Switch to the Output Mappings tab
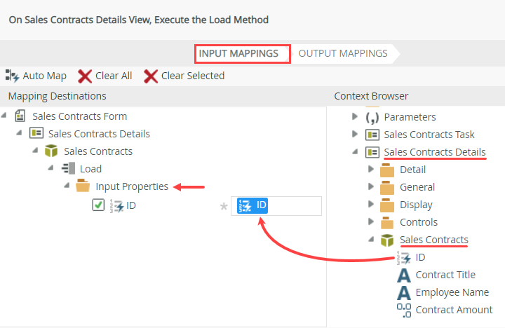Image resolution: width=505 pixels, height=328 pixels. [x=343, y=53]
